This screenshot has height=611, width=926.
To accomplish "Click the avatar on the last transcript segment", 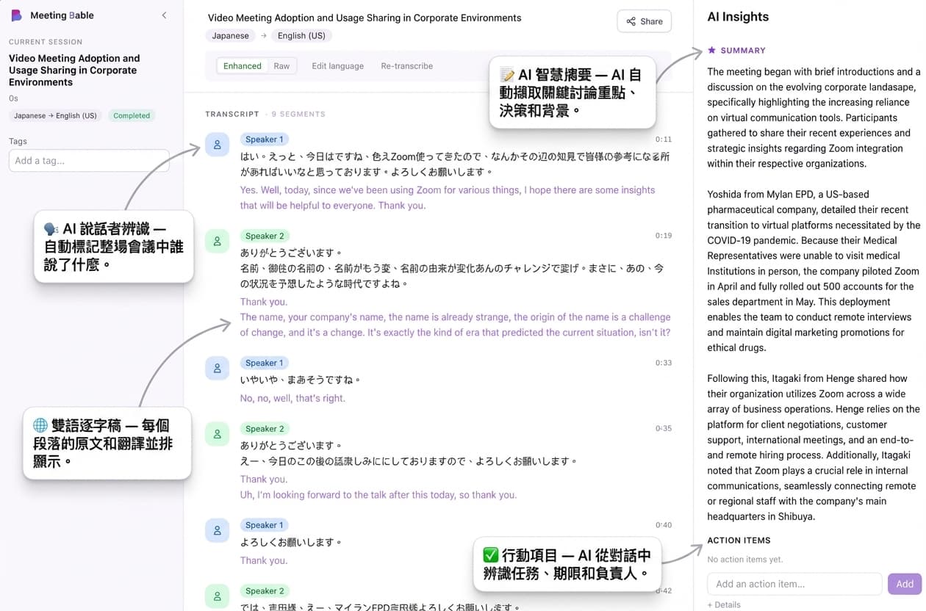I will click(217, 597).
